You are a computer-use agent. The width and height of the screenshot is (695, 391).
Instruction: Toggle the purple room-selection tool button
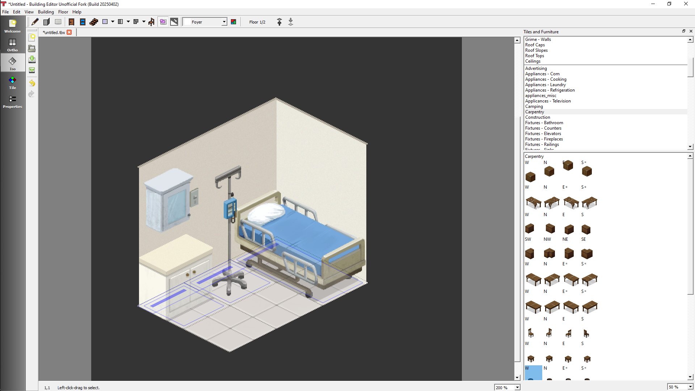[163, 22]
